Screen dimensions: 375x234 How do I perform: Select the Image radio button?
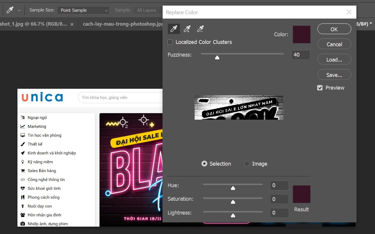tap(247, 164)
